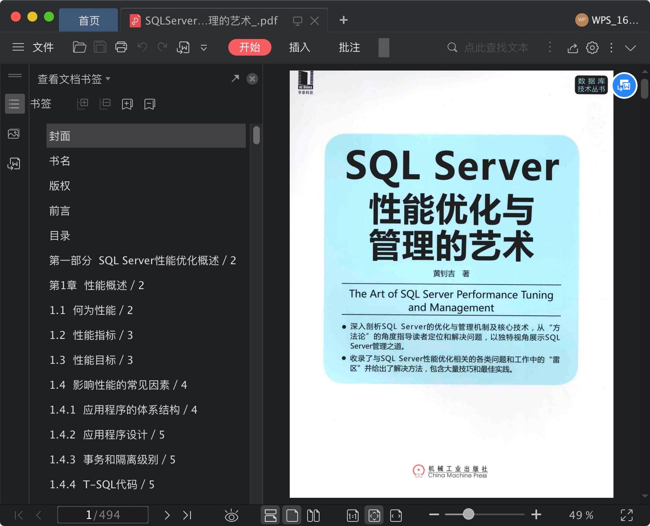Toggle eye protection mode icon
This screenshot has width=650, height=526.
pos(232,515)
